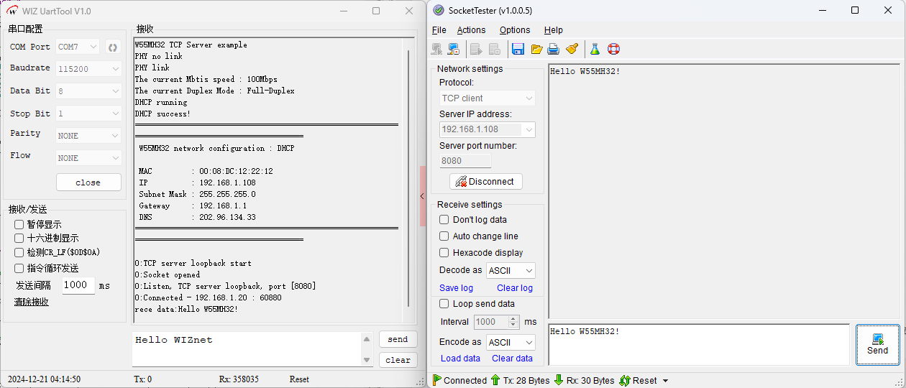This screenshot has width=906, height=388.
Task: Click the green flask test icon
Action: point(595,49)
